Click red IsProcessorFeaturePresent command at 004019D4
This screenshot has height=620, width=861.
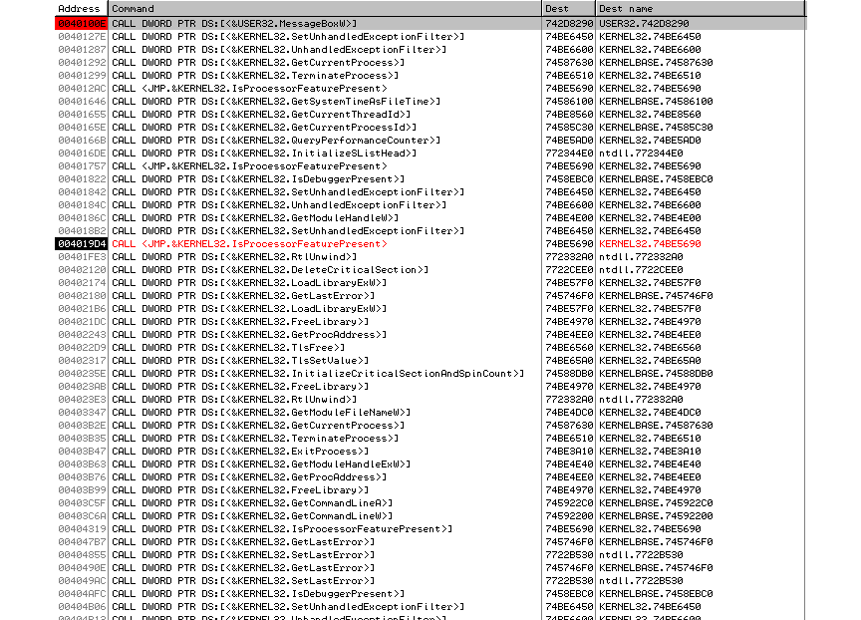249,244
